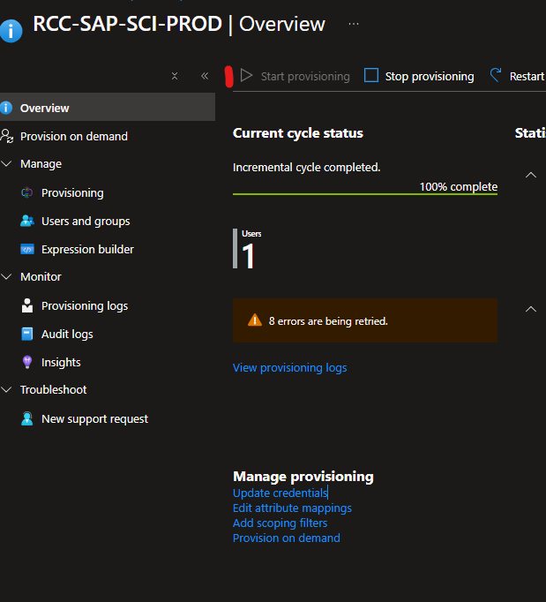Follow the View provisioning logs link
The height and width of the screenshot is (602, 546).
coord(289,368)
